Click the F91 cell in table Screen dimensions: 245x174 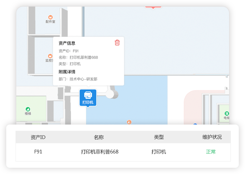tap(38, 152)
